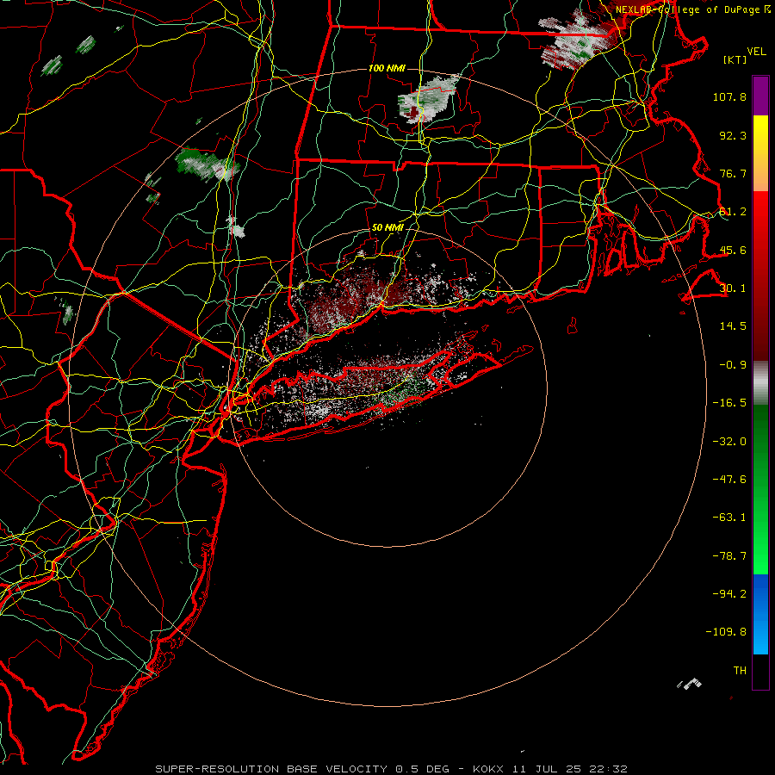Viewport: 775px width, 775px height.
Task: Click the -16.5 legend value
Action: click(x=729, y=403)
